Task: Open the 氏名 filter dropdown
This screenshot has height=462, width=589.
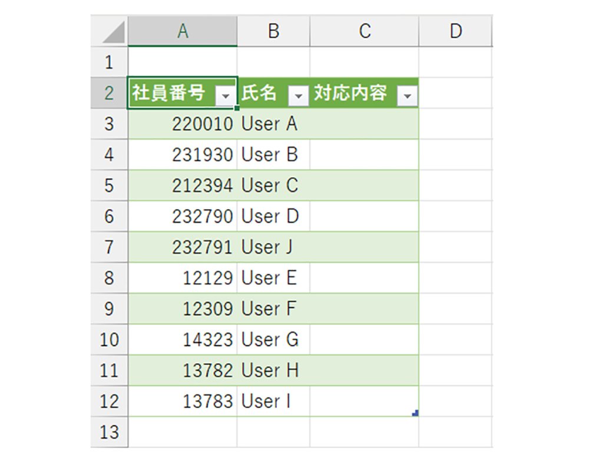Action: click(298, 96)
